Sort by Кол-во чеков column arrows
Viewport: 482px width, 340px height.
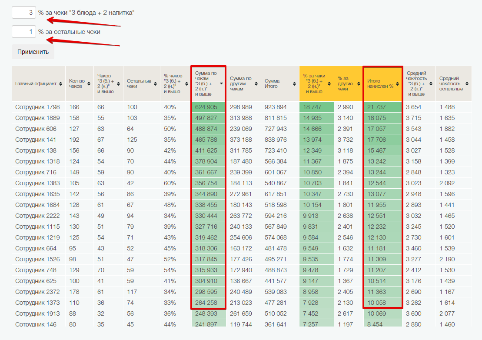pos(89,83)
